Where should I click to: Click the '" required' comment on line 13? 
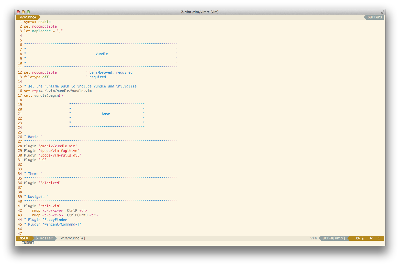point(96,77)
